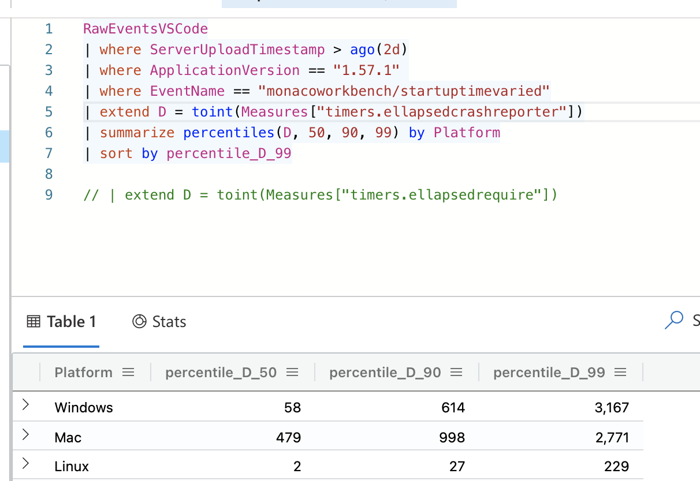Switch to the Stats tab

pyautogui.click(x=160, y=321)
